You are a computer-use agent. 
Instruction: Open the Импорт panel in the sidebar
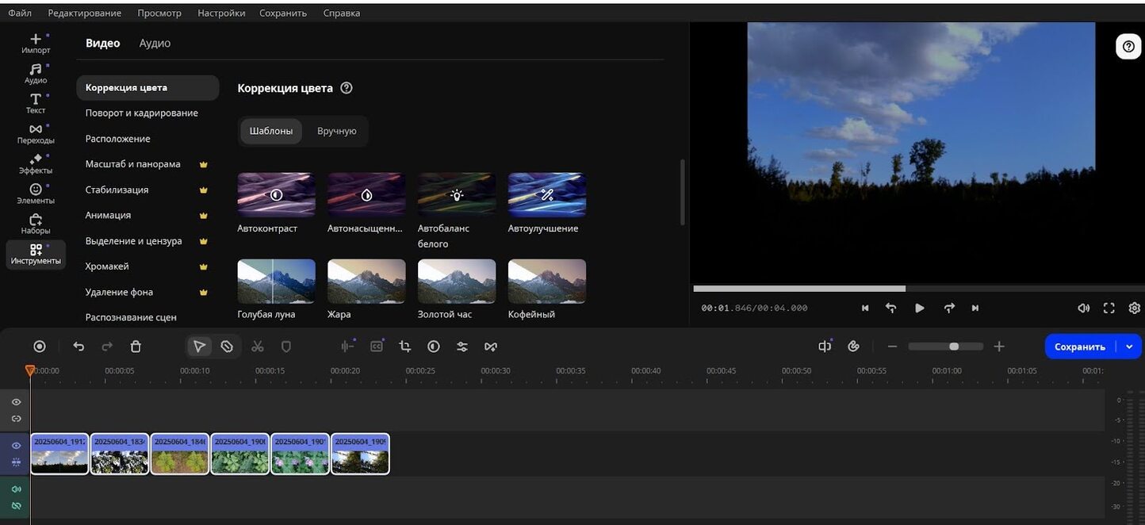coord(36,43)
